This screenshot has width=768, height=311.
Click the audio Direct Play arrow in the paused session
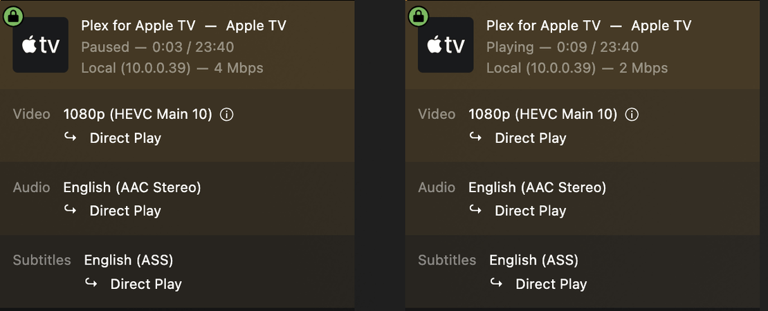[x=71, y=210]
